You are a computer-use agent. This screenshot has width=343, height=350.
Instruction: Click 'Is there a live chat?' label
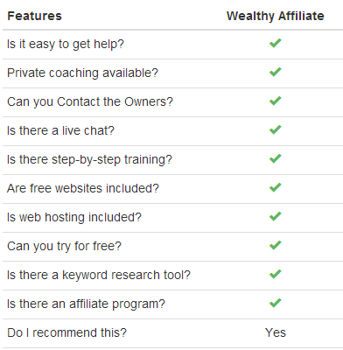coord(60,130)
